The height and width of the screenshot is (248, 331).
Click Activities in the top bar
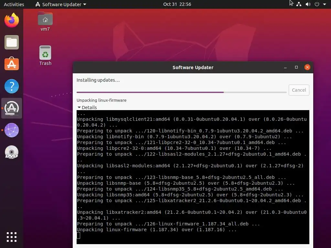14,4
